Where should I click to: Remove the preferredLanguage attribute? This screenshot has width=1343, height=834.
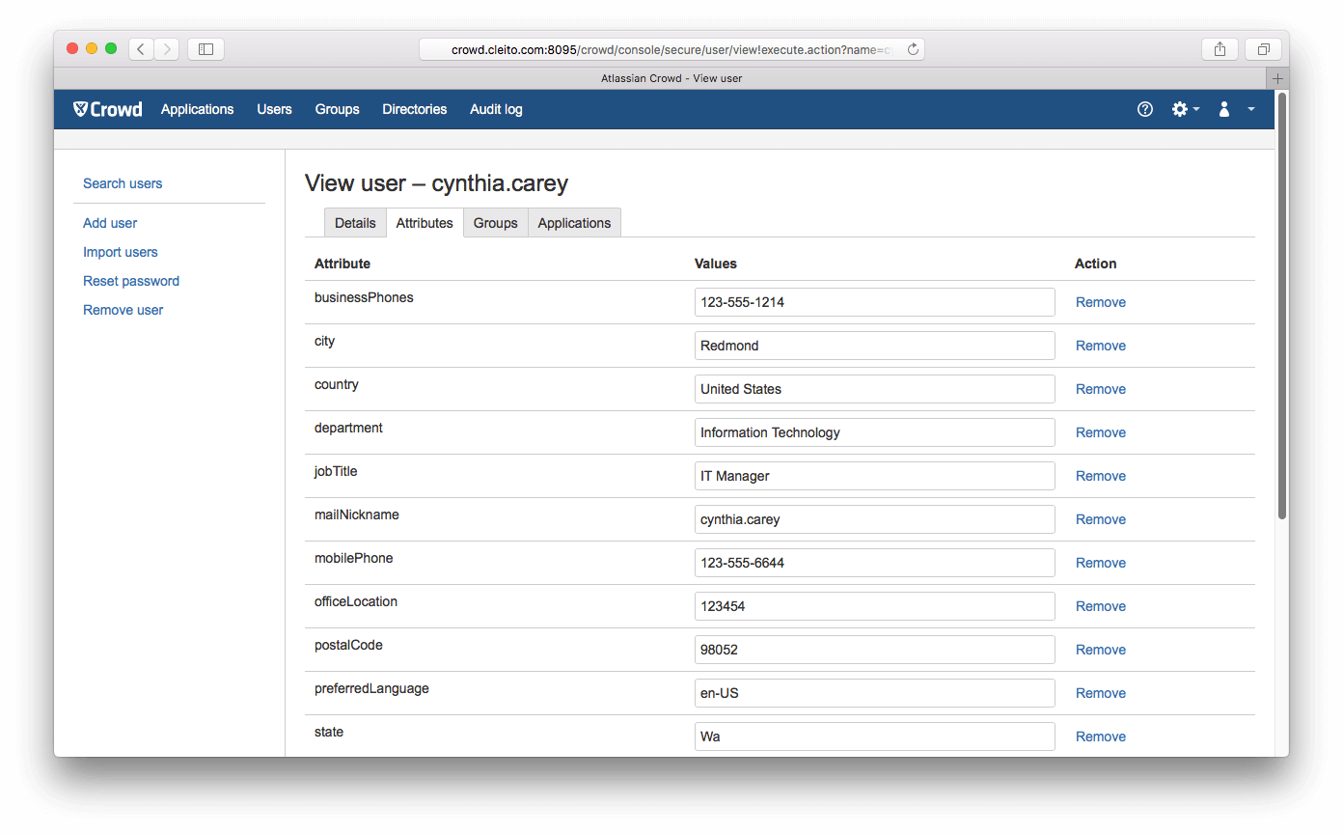(x=1101, y=693)
